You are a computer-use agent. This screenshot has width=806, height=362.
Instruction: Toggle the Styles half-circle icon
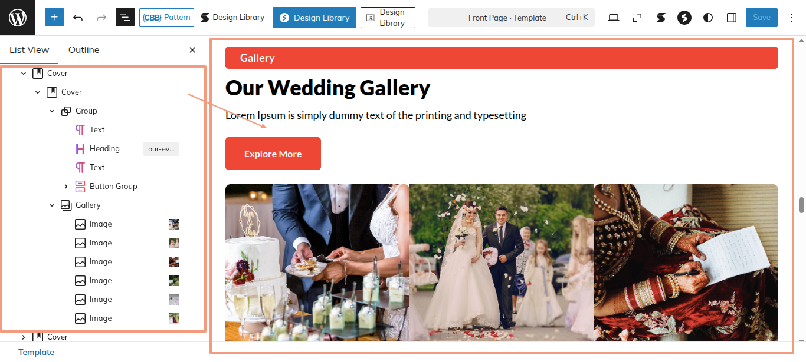coord(708,18)
